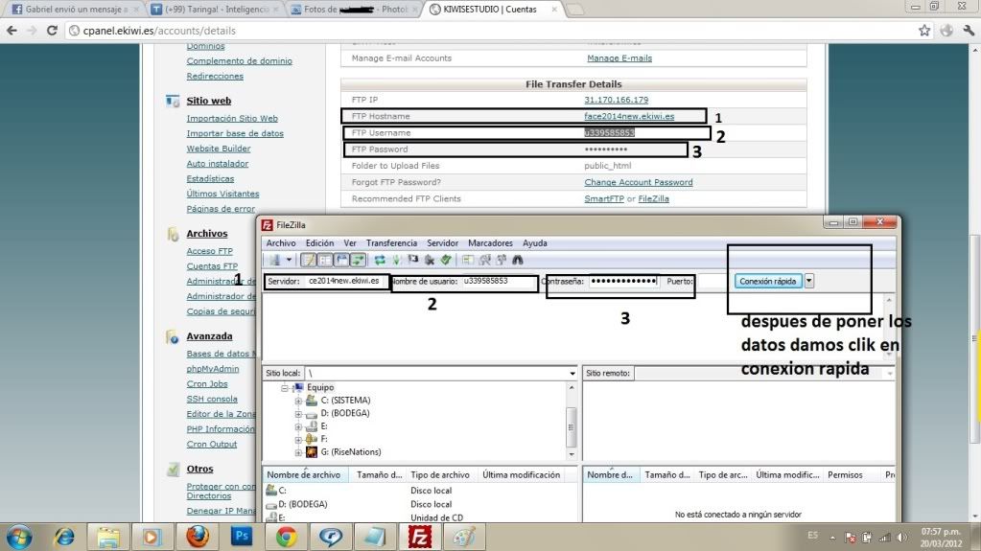This screenshot has width=981, height=551.
Task: Collapse Equipo tree node
Action: coord(285,388)
